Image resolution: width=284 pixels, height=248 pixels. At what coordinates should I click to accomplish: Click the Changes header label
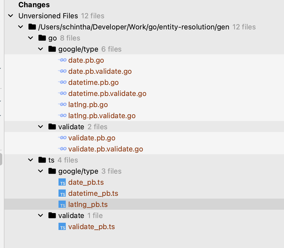tap(34, 5)
